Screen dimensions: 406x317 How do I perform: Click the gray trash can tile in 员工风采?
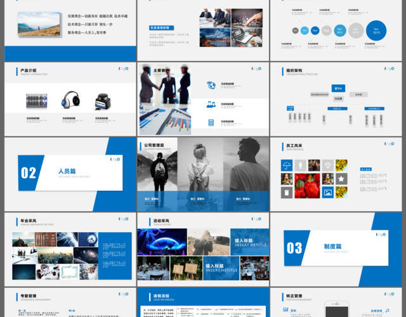tap(287, 193)
